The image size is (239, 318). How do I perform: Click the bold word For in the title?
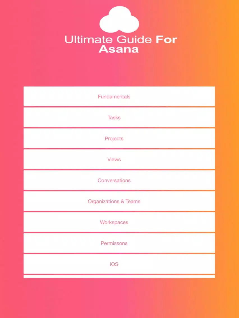click(166, 39)
